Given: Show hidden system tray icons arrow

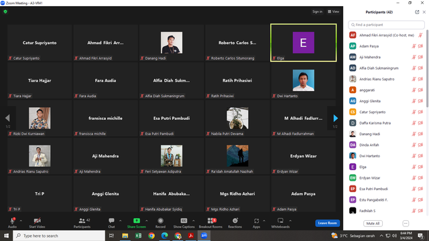Looking at the screenshot, I should pos(381,236).
